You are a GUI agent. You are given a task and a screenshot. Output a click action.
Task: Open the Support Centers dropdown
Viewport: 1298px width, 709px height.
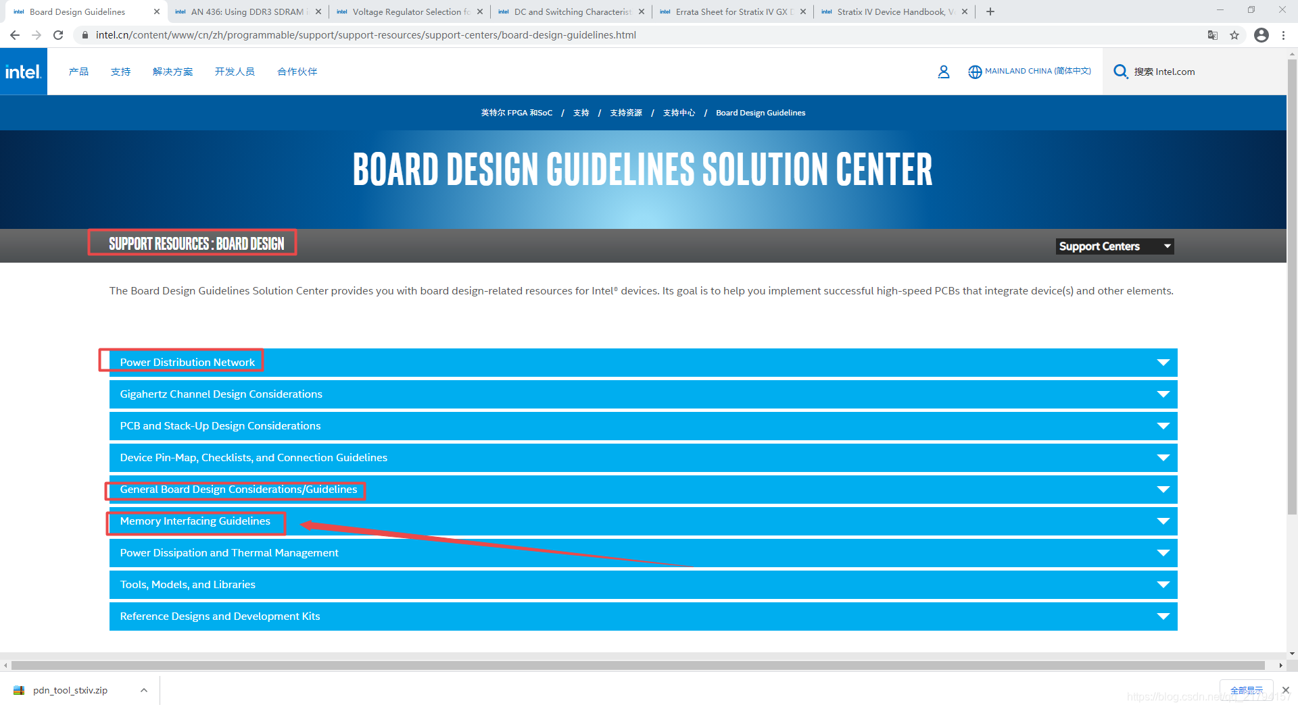pyautogui.click(x=1115, y=246)
